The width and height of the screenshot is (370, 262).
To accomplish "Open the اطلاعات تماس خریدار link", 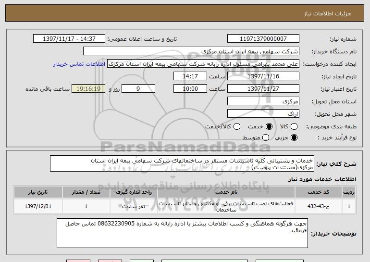I will click(79, 64).
